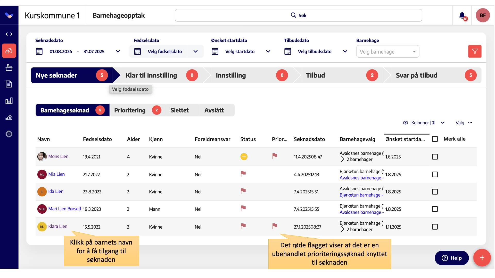Click status flag for Ida Lien
The image size is (495, 278).
coord(243,191)
